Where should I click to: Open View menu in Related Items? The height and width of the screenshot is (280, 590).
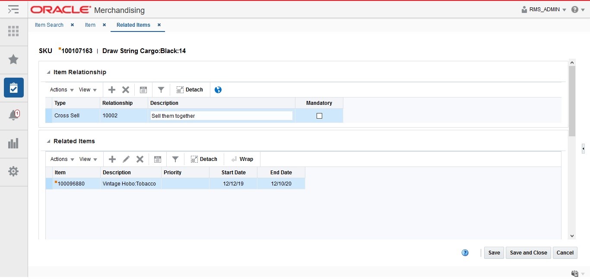[x=88, y=159]
